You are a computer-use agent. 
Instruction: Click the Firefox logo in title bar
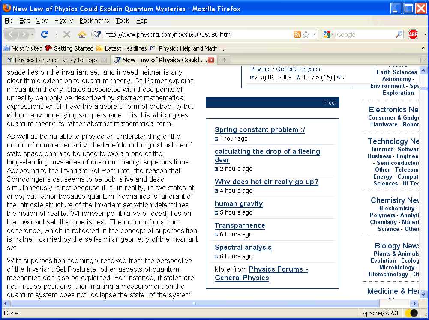click(x=6, y=8)
